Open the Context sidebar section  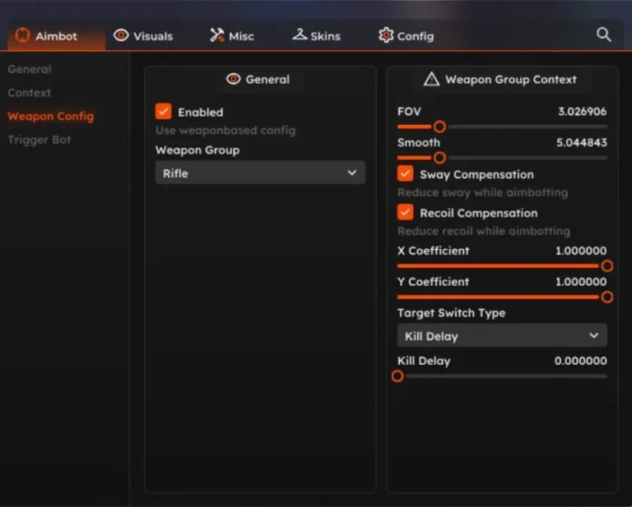click(30, 93)
